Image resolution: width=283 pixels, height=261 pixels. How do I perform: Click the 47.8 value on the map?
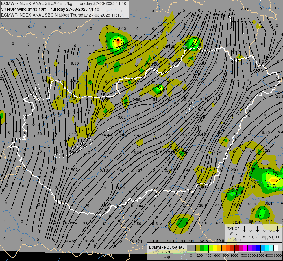pos(219,223)
